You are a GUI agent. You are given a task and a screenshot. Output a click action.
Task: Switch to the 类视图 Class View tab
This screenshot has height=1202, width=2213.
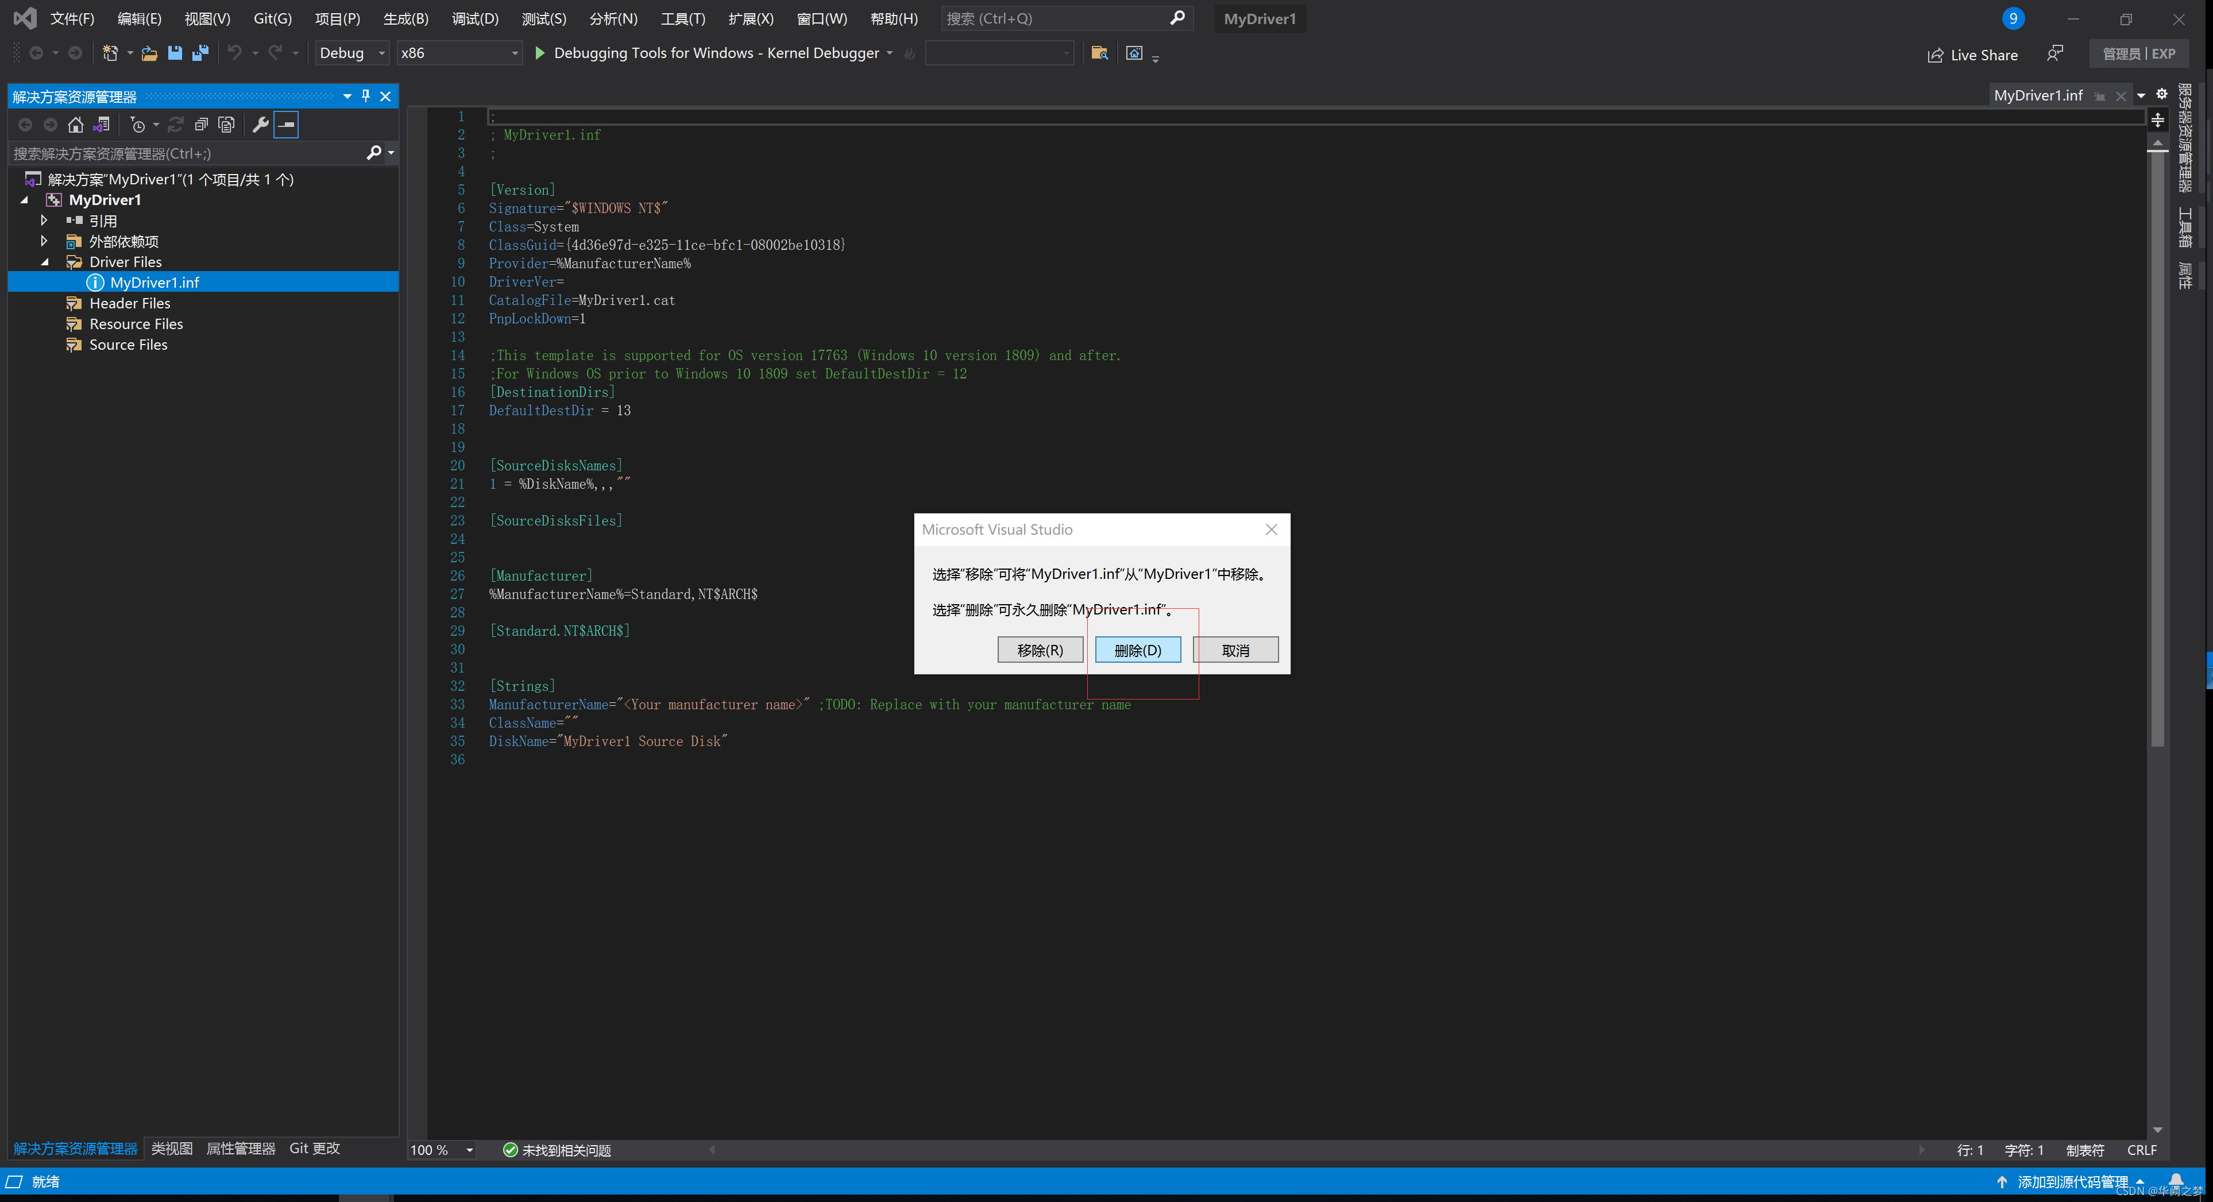tap(172, 1149)
